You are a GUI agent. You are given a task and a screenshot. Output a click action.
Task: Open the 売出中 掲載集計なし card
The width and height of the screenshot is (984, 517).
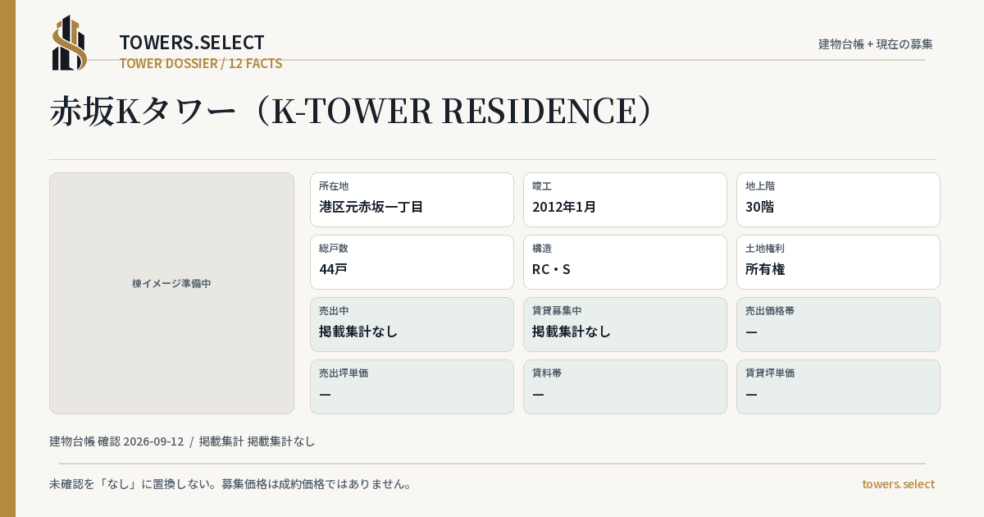(x=412, y=324)
